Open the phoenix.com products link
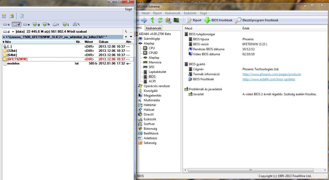Viewport: 329px width, 180px height. (272, 74)
